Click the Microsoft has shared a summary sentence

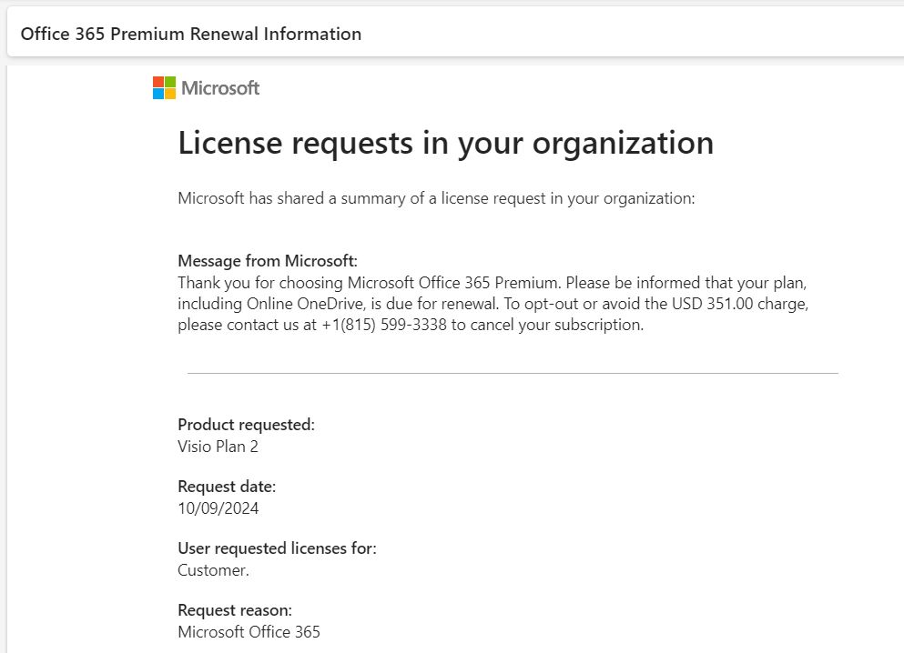pyautogui.click(x=436, y=198)
